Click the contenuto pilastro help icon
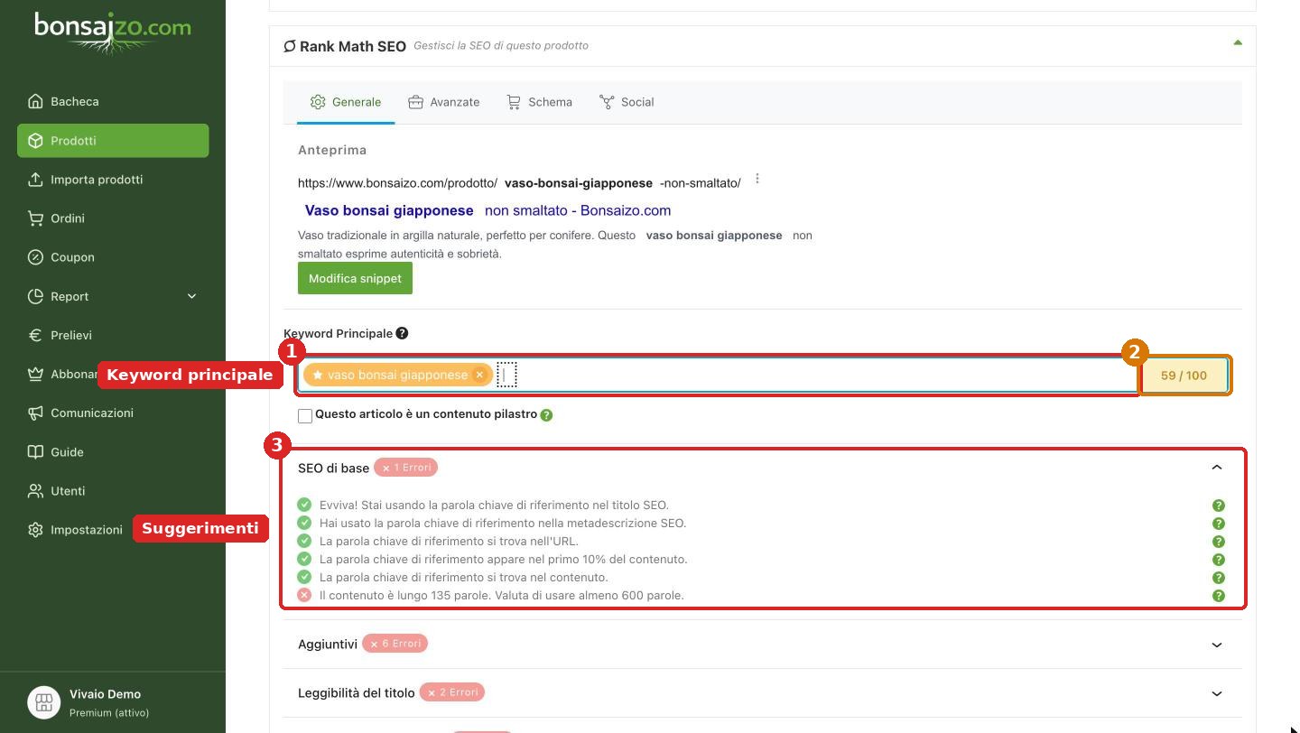 pyautogui.click(x=546, y=415)
